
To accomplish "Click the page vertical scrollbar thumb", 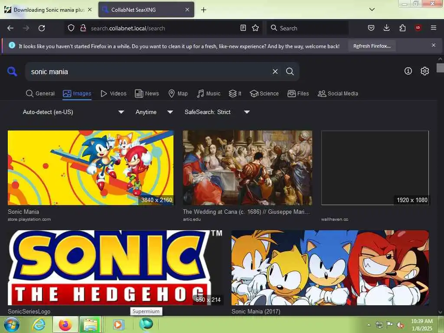I will (x=440, y=68).
